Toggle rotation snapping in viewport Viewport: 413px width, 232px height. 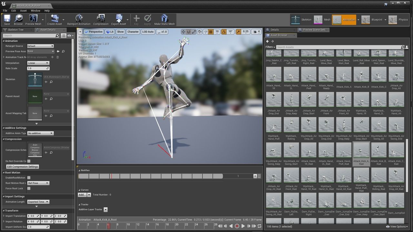click(224, 32)
